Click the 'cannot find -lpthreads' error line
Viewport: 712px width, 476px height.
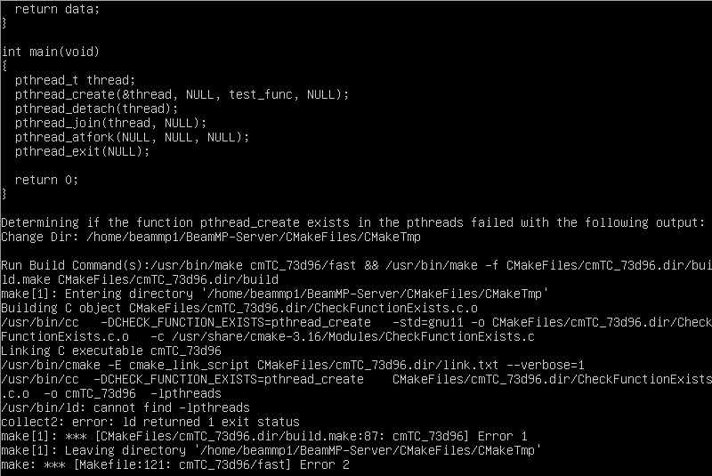(125, 407)
